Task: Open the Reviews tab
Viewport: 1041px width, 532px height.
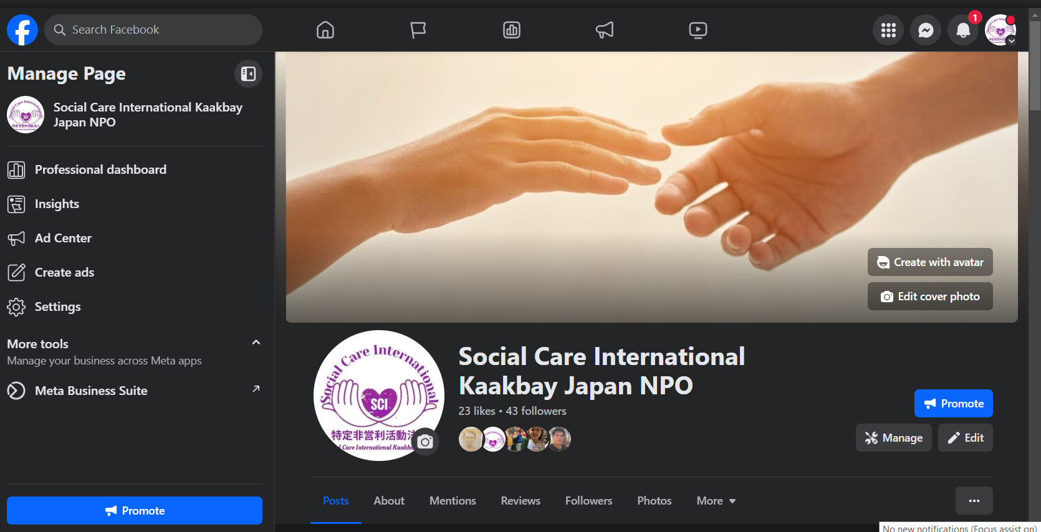Action: coord(520,501)
